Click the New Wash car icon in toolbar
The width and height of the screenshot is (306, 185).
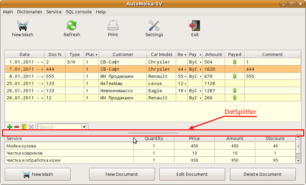(22, 26)
